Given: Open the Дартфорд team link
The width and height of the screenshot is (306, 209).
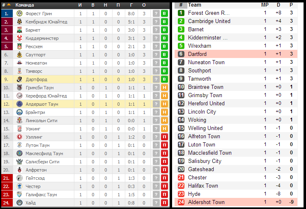Looking at the screenshot, I should click(37, 79).
